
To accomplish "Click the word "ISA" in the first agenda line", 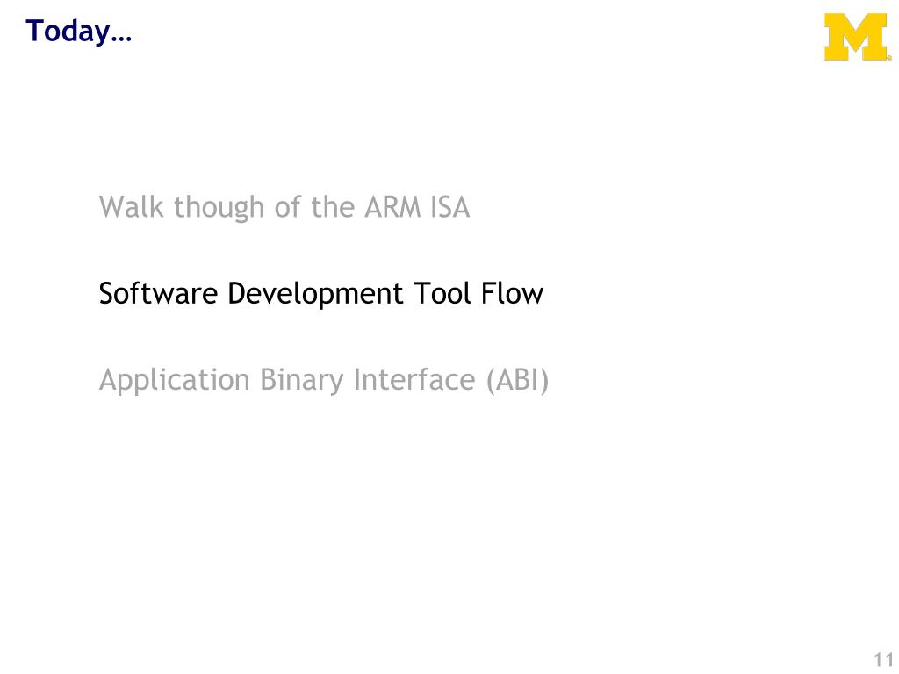I will click(x=450, y=207).
